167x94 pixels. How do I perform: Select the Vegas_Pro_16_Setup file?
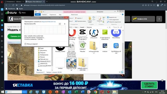click(x=71, y=64)
